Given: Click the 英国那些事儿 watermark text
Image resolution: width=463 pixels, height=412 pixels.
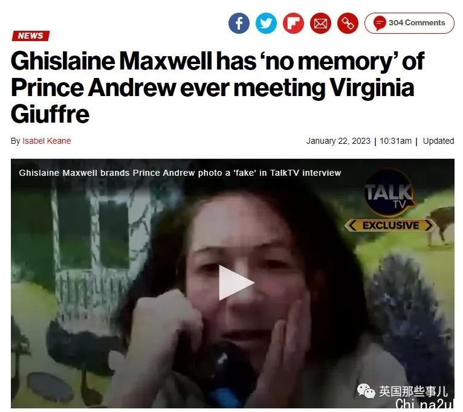Looking at the screenshot, I should click(x=413, y=391).
